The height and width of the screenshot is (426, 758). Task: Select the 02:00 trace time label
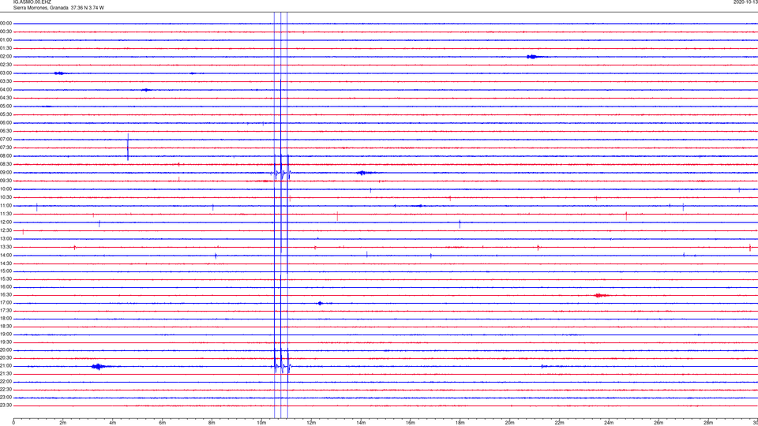(6, 57)
